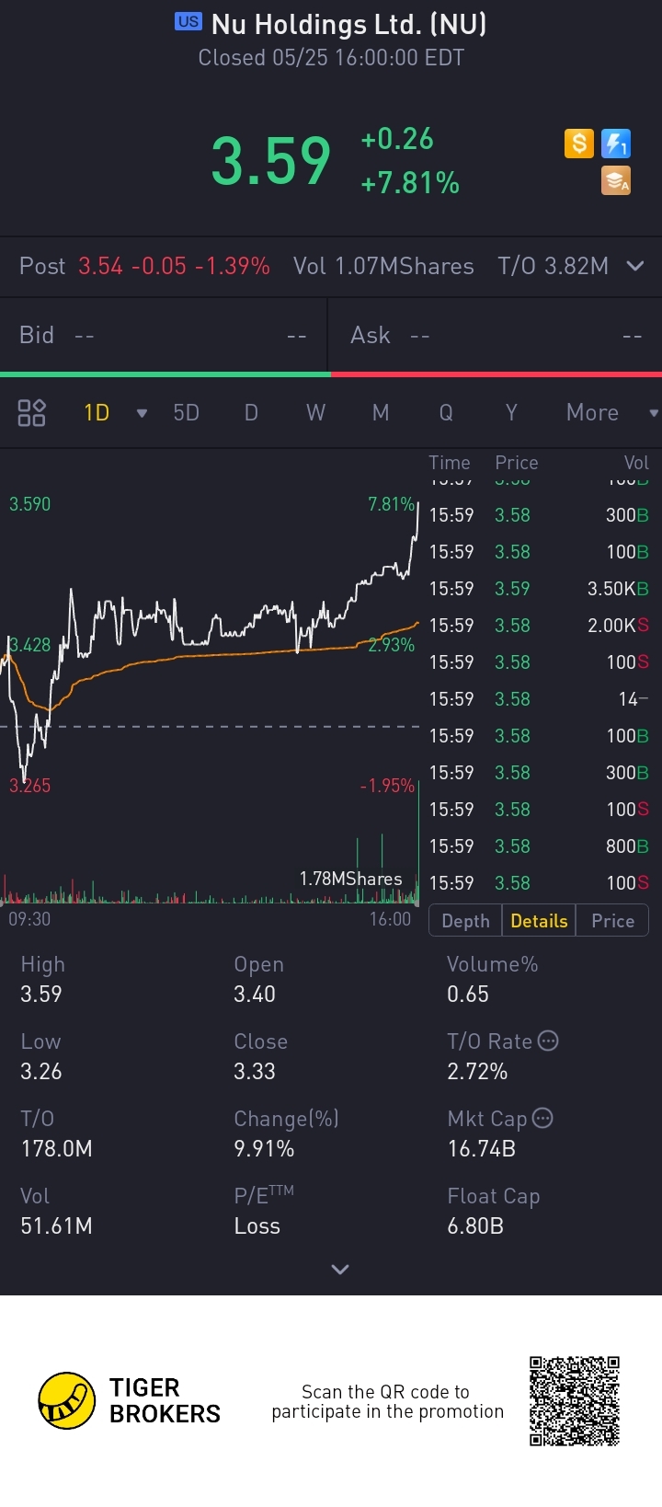Switch to the D daily chart tab

click(251, 412)
